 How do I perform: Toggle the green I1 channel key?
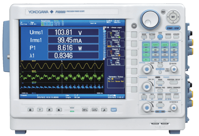point(146,55)
